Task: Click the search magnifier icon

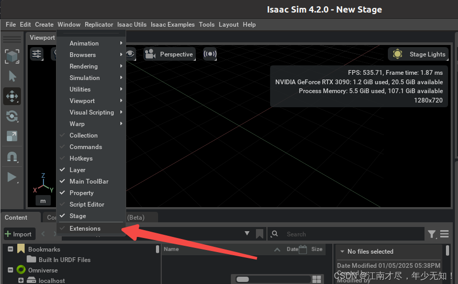Action: [275, 234]
